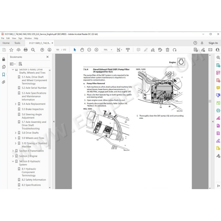Viewport: 221px width, 221px height.
Task: Click the security lock panel icon
Action: coord(4,59)
